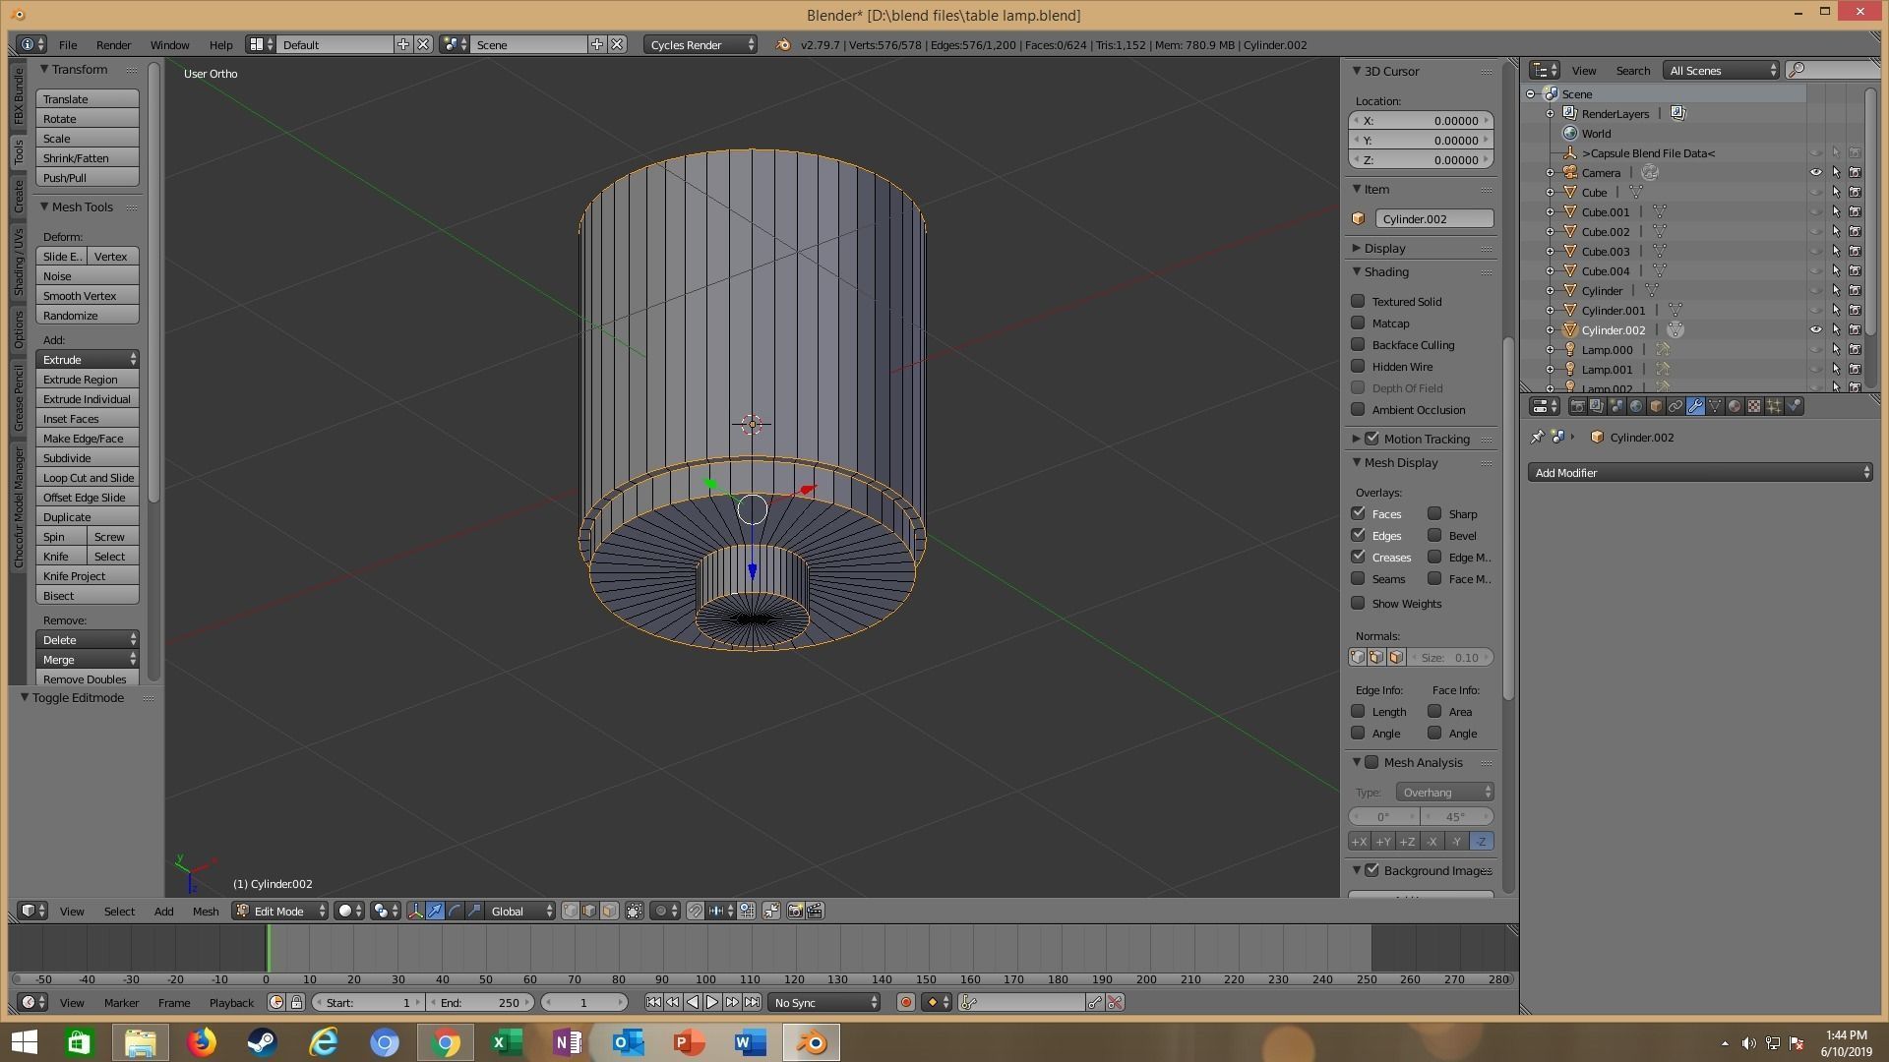Toggle visibility eye for Cylinder.002
Screen dimensions: 1889x1062
[1816, 330]
